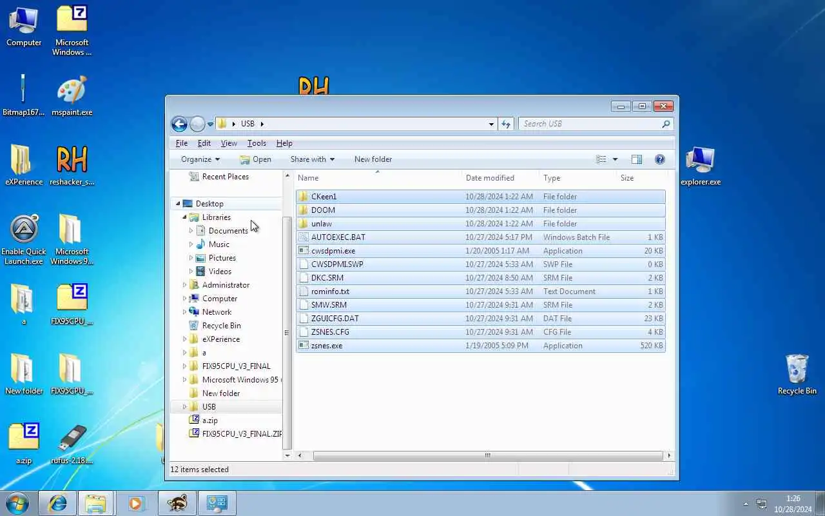This screenshot has height=516, width=825.
Task: Select Recent Places in the navigation pane
Action: click(x=225, y=177)
